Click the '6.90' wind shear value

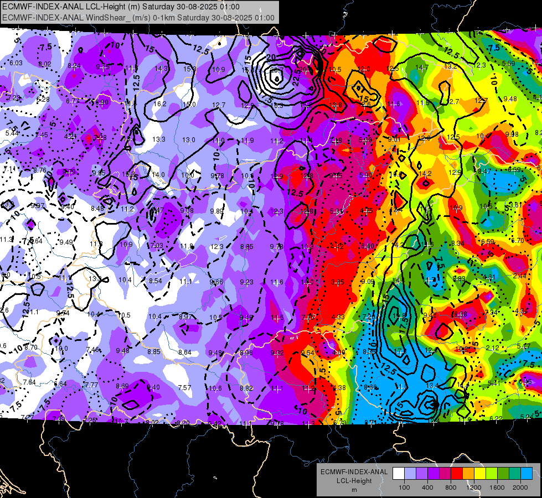[102, 102]
